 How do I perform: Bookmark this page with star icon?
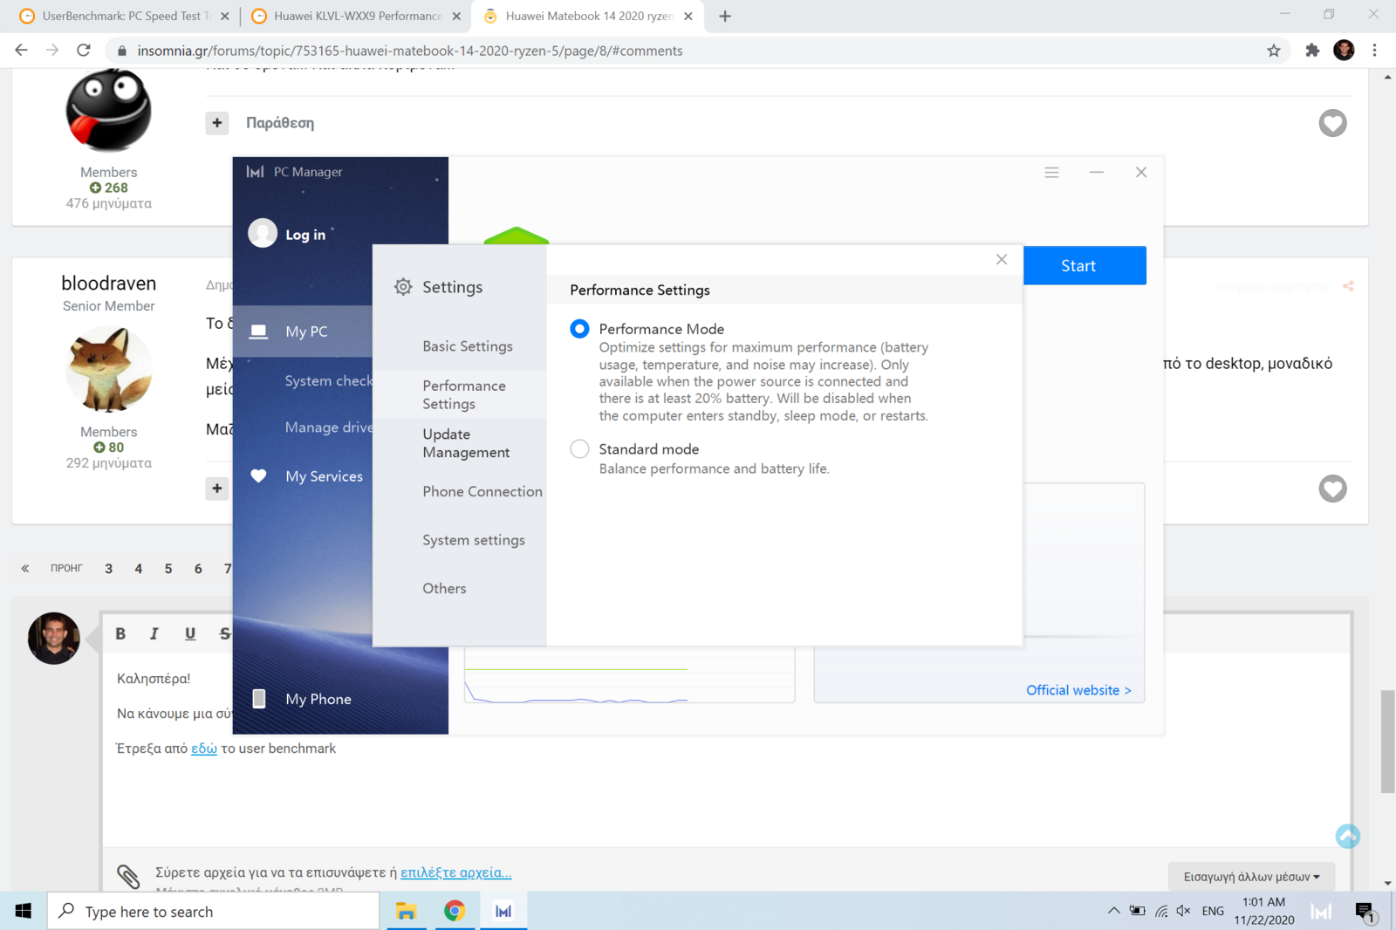(x=1274, y=51)
